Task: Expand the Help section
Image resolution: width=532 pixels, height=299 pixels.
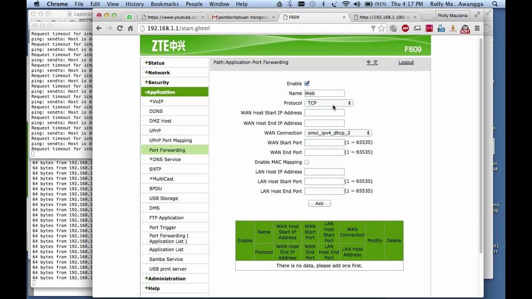Action: point(152,288)
